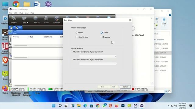Click the Output pane horizontal scrollbar
Image resolution: width=195 pixels, height=109 pixels.
(21, 45)
